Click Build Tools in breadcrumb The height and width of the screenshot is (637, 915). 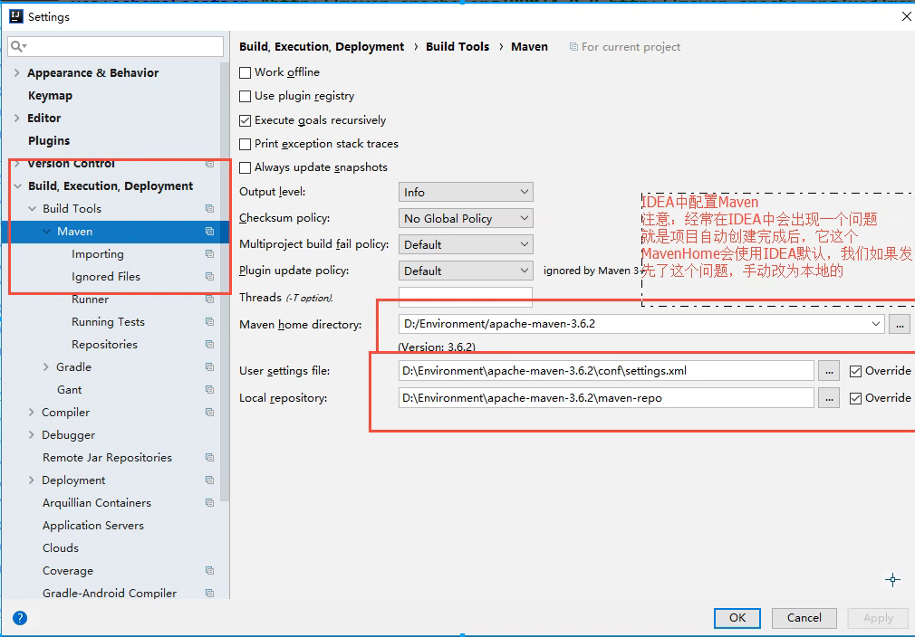point(457,47)
